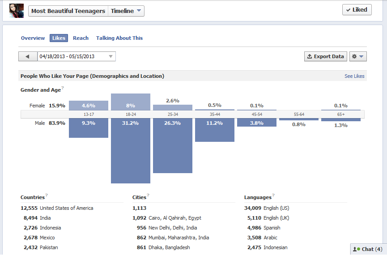Image resolution: width=387 pixels, height=255 pixels.
Task: Click the male 55-64 value 0.8%
Action: click(299, 124)
